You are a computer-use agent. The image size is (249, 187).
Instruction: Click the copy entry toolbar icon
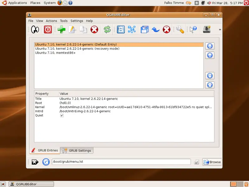click(x=83, y=30)
